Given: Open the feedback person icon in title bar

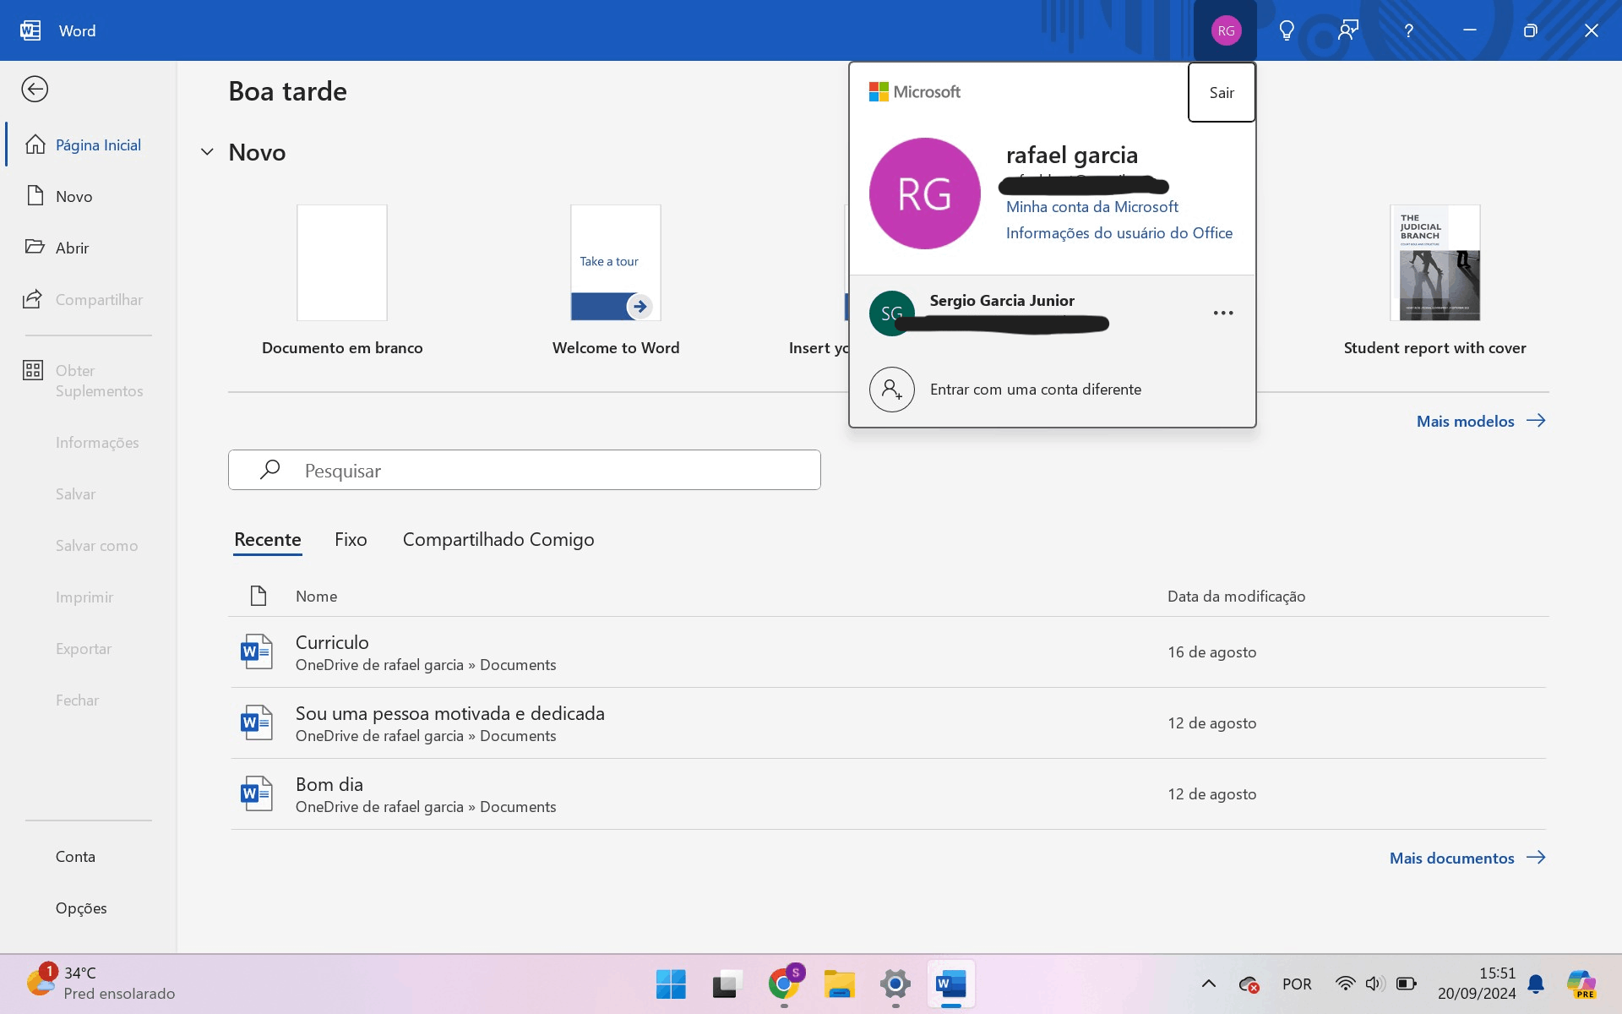Looking at the screenshot, I should pos(1347,30).
